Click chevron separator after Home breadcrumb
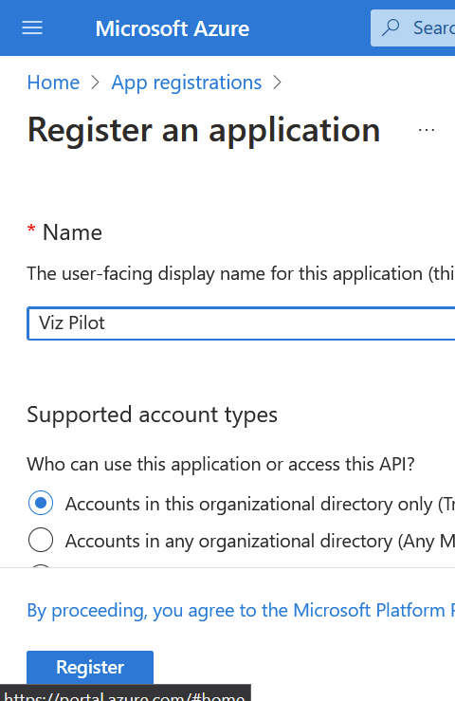 95,83
